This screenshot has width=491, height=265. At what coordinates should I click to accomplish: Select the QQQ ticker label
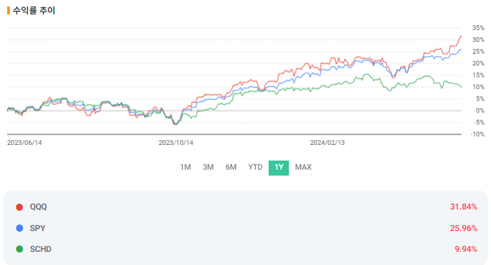tap(38, 207)
